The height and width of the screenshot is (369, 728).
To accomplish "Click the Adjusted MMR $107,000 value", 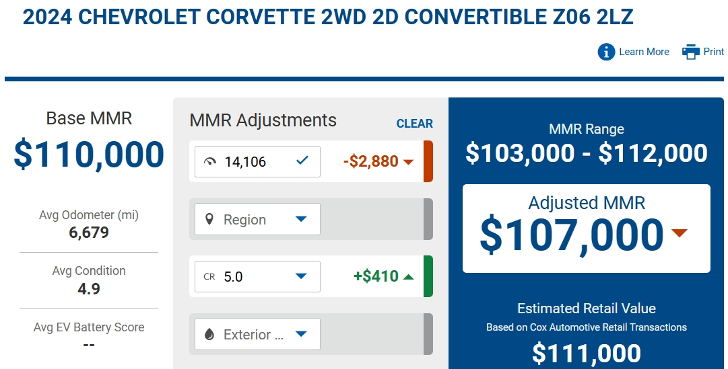I will [572, 236].
